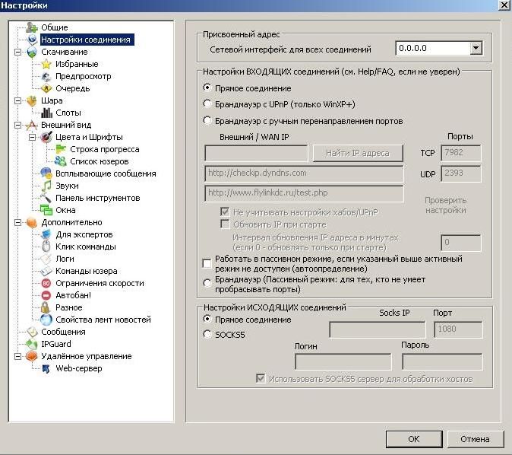
Task: Toggle Использовать SOCKS5 сервер для обработки хостов
Action: pos(261,378)
